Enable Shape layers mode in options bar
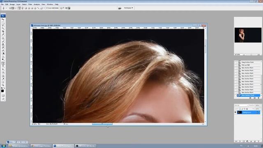 click(10, 8)
